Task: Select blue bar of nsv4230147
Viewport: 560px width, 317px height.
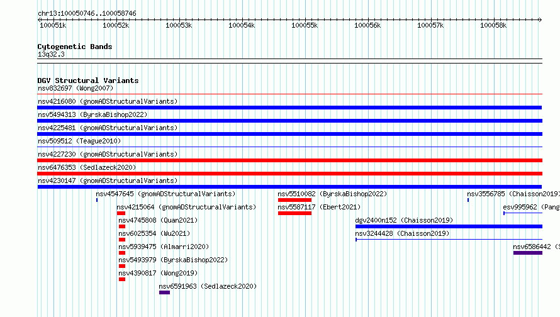Action: pos(289,187)
